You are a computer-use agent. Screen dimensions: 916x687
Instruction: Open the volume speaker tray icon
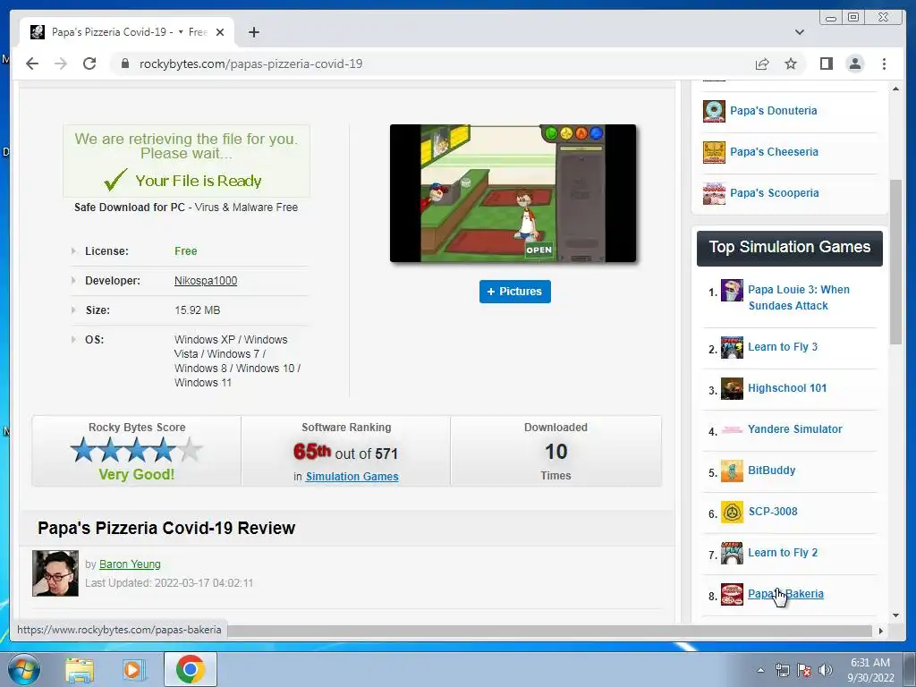coord(826,671)
